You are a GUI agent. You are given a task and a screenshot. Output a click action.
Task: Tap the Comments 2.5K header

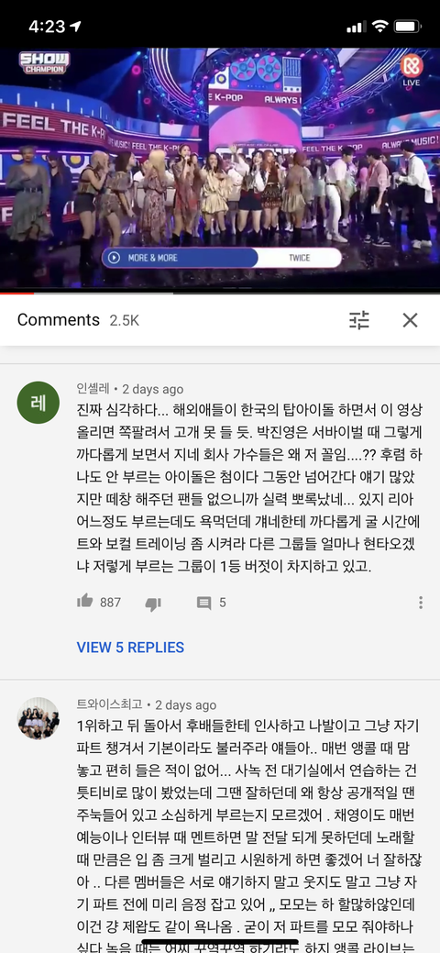(78, 320)
